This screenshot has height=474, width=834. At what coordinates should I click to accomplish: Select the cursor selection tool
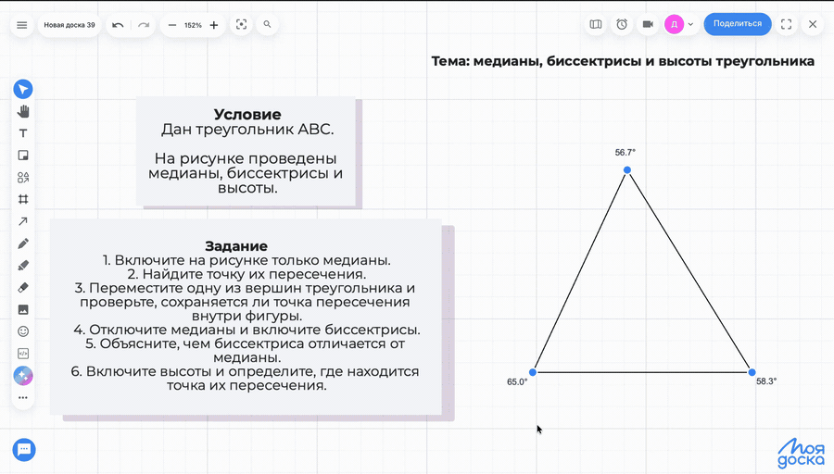23,89
